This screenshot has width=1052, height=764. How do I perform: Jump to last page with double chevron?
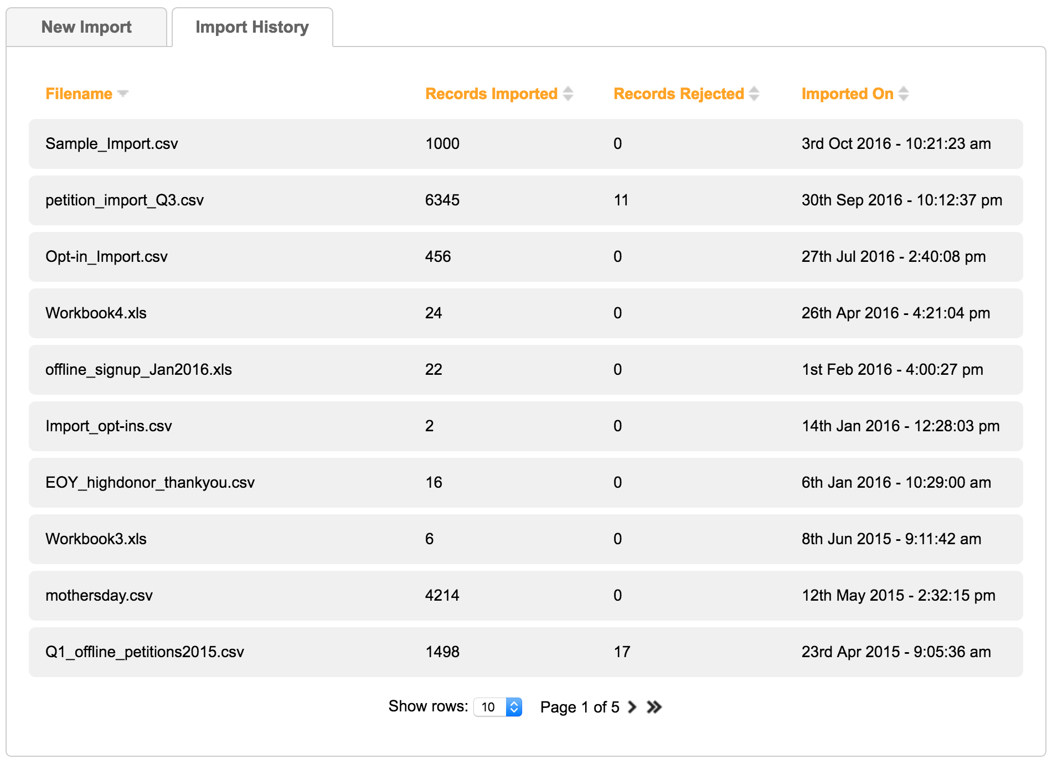(654, 707)
